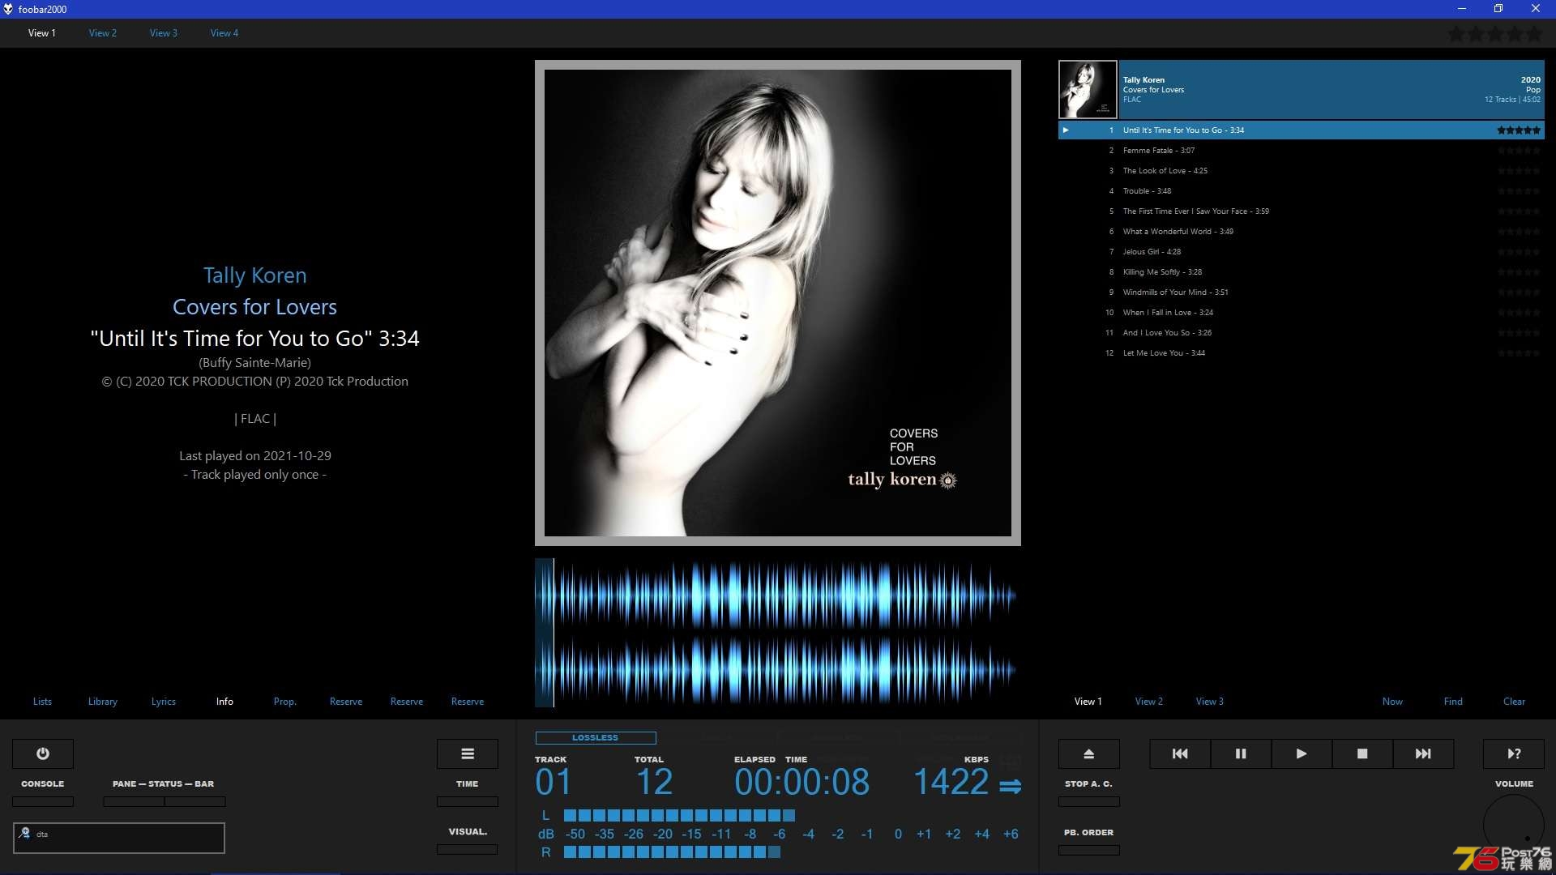This screenshot has height=875, width=1556.
Task: Select track Let Me Love You - 3:44
Action: tap(1302, 353)
